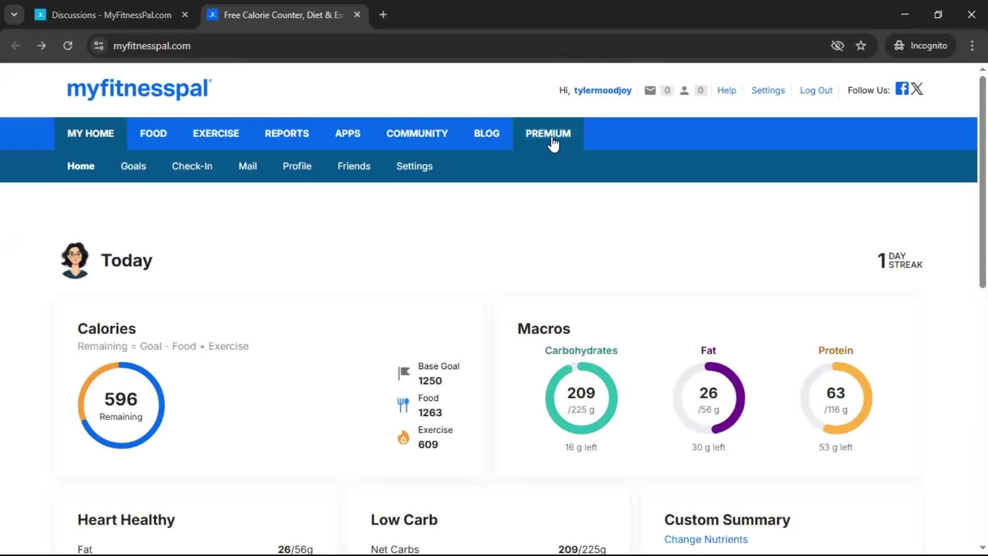This screenshot has width=988, height=556.
Task: Select MY HOME in the main nav
Action: (91, 134)
